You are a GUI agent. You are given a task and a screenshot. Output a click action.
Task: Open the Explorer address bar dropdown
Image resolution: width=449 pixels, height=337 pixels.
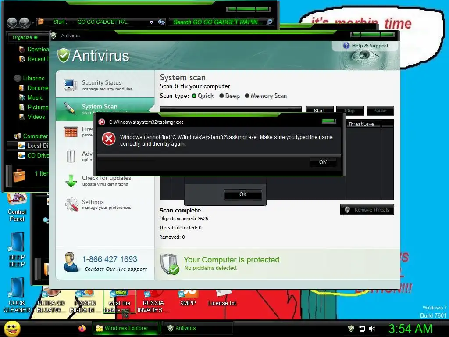click(151, 22)
